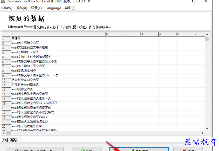Click the vertical scrollbar down arrow
This screenshot has width=219, height=151.
207,128
